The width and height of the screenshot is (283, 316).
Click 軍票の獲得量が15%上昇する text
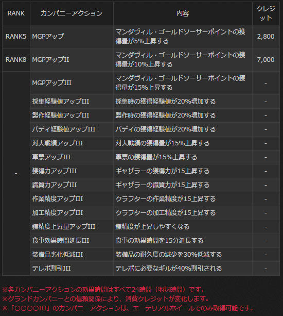(x=156, y=157)
